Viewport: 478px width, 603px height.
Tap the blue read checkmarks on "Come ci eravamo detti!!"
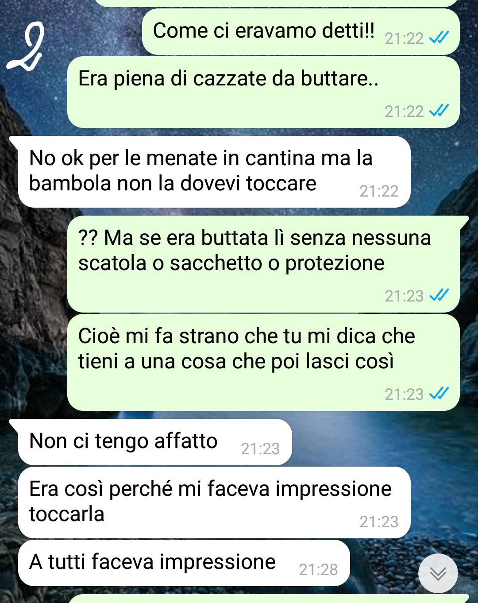pyautogui.click(x=439, y=38)
